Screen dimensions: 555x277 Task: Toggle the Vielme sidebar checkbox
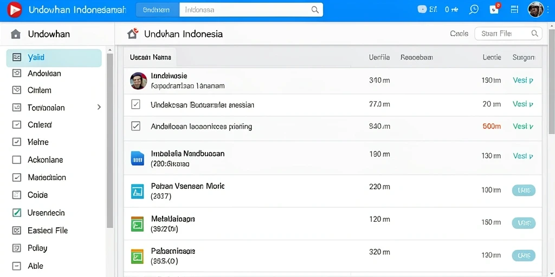(17, 142)
